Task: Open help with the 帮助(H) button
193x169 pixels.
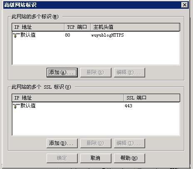Action: 129,158
